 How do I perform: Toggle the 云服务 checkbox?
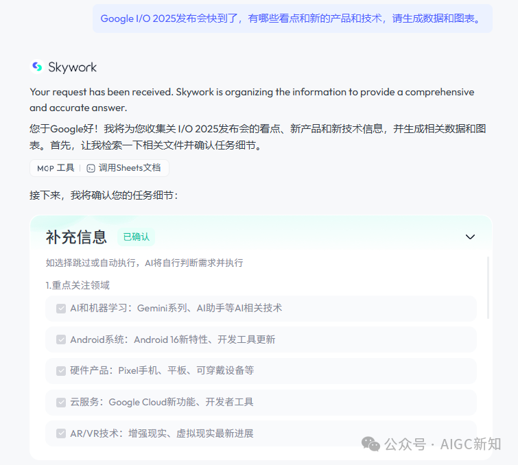[61, 403]
